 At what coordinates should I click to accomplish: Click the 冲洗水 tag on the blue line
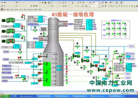coord(131,46)
